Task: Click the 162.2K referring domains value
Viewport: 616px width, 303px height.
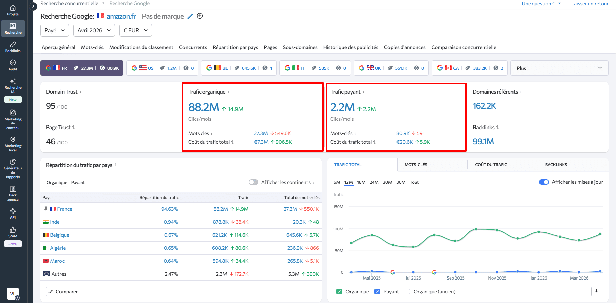Action: pos(484,106)
